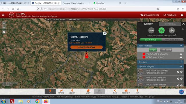186x104 pixels.
Task: Select the 24 HRS time range
Action: [161, 30]
